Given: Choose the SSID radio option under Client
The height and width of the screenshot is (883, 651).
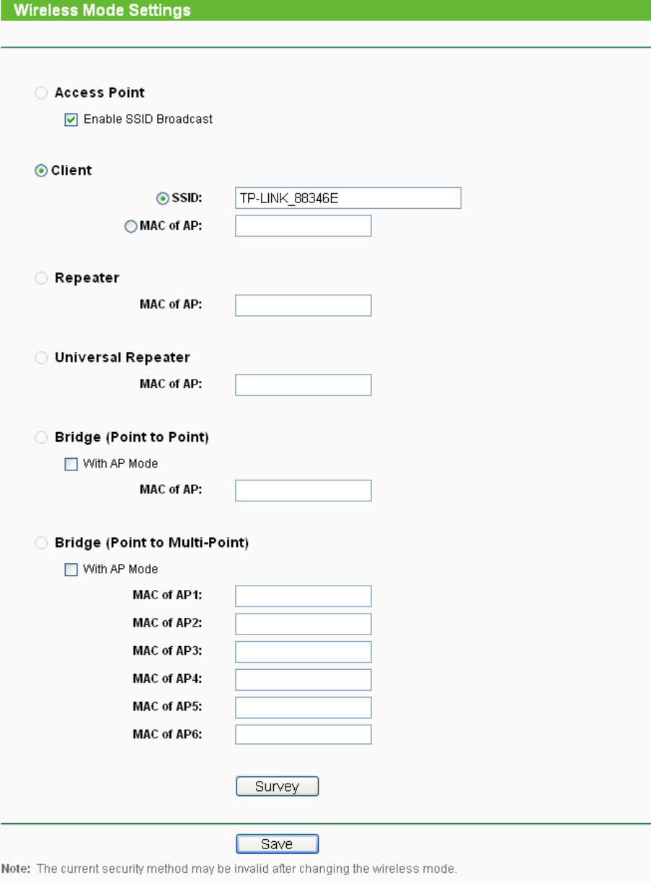Looking at the screenshot, I should pyautogui.click(x=163, y=198).
